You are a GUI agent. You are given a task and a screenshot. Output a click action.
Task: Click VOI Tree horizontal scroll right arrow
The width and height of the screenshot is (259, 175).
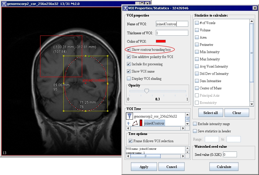[x=183, y=128]
